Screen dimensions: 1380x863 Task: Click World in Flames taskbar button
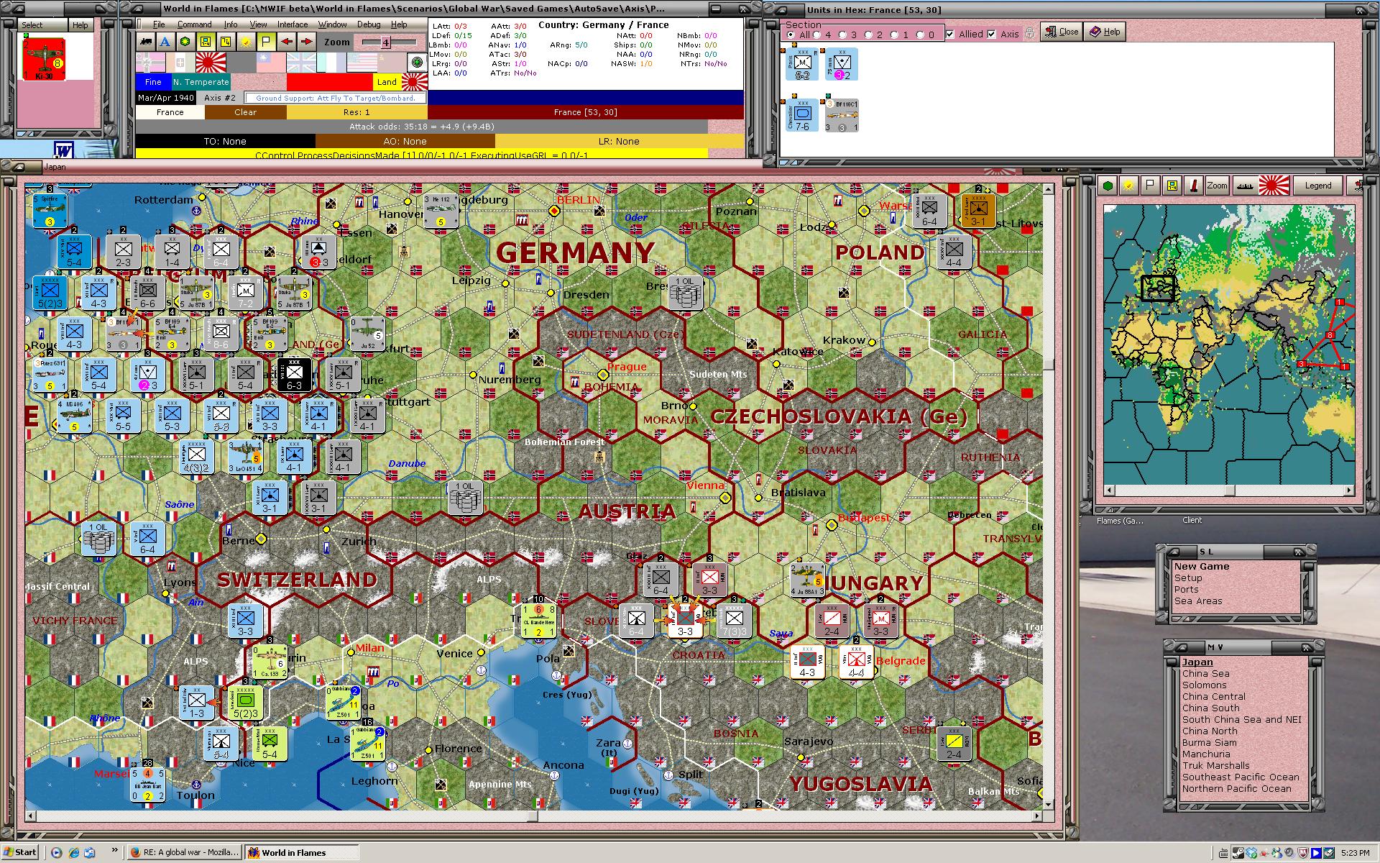click(x=301, y=852)
